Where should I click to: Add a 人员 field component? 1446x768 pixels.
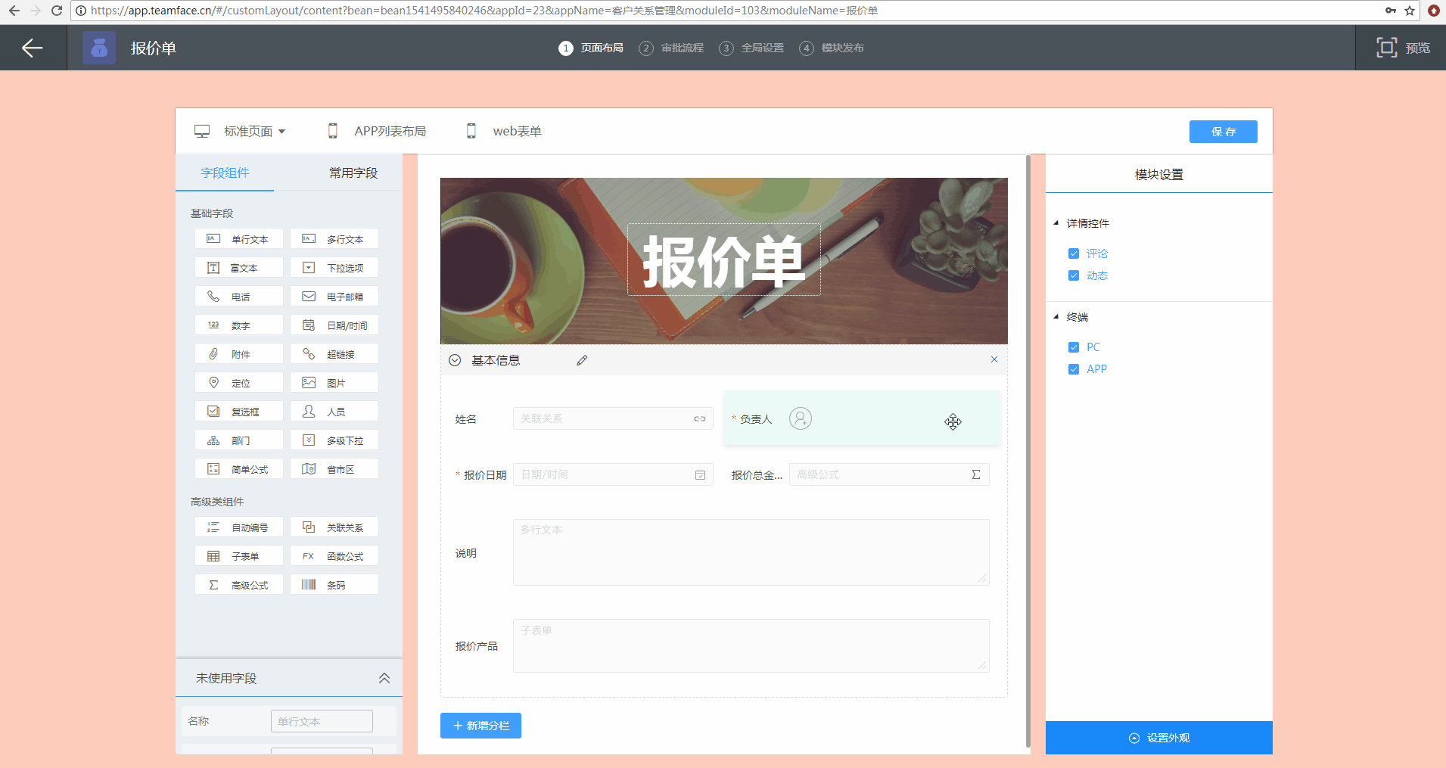pyautogui.click(x=334, y=412)
